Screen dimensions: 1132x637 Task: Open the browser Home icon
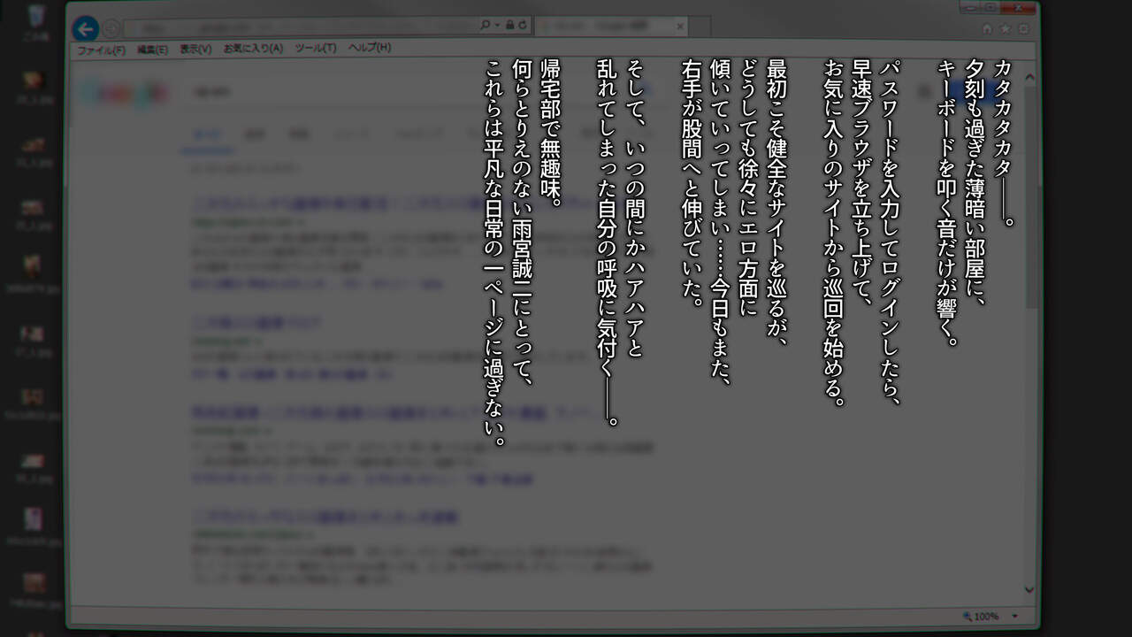click(987, 28)
